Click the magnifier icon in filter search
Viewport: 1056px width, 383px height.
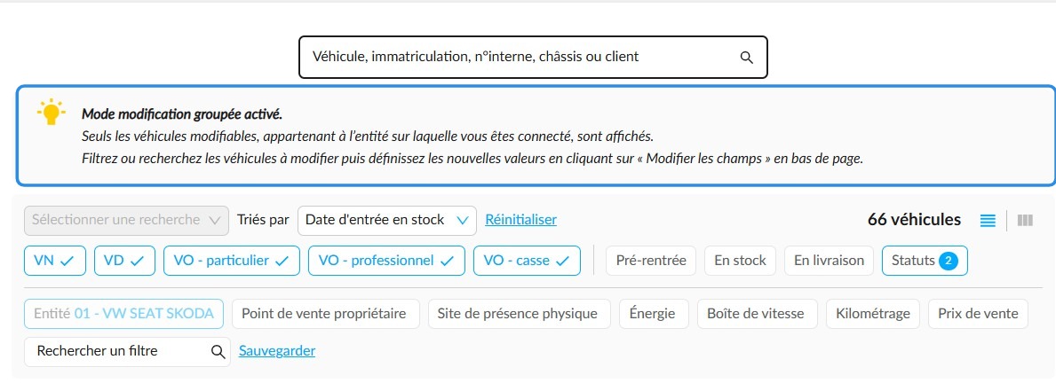[x=218, y=351]
